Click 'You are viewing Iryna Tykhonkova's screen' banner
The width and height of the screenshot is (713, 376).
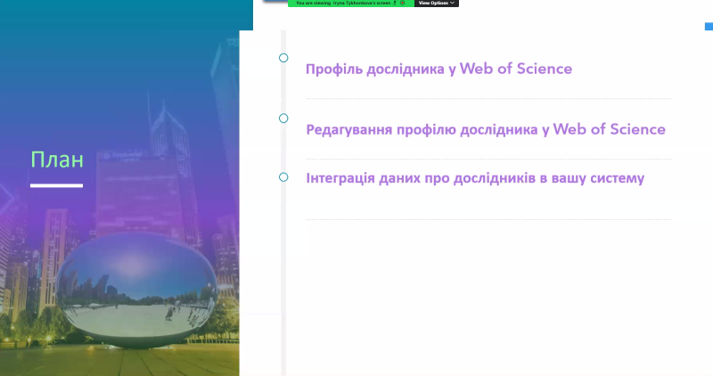pos(350,4)
